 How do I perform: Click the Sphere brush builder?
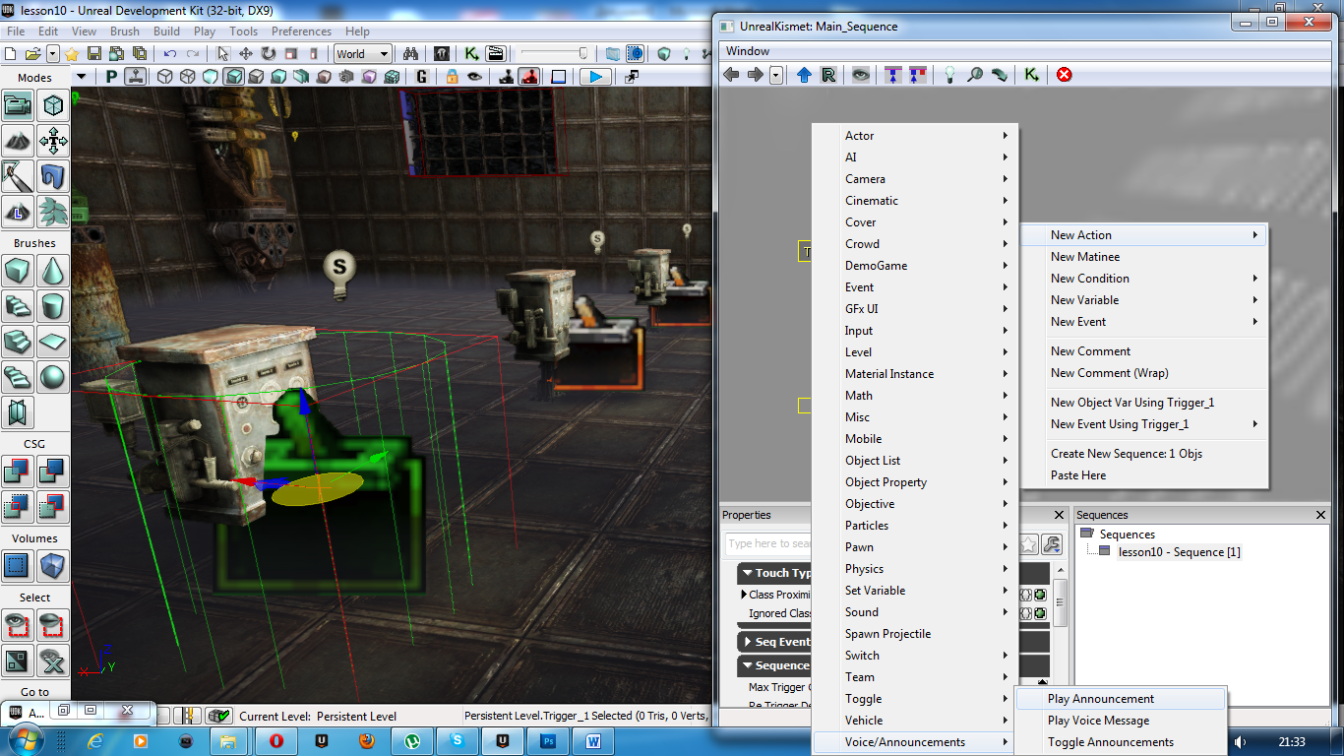click(x=53, y=376)
